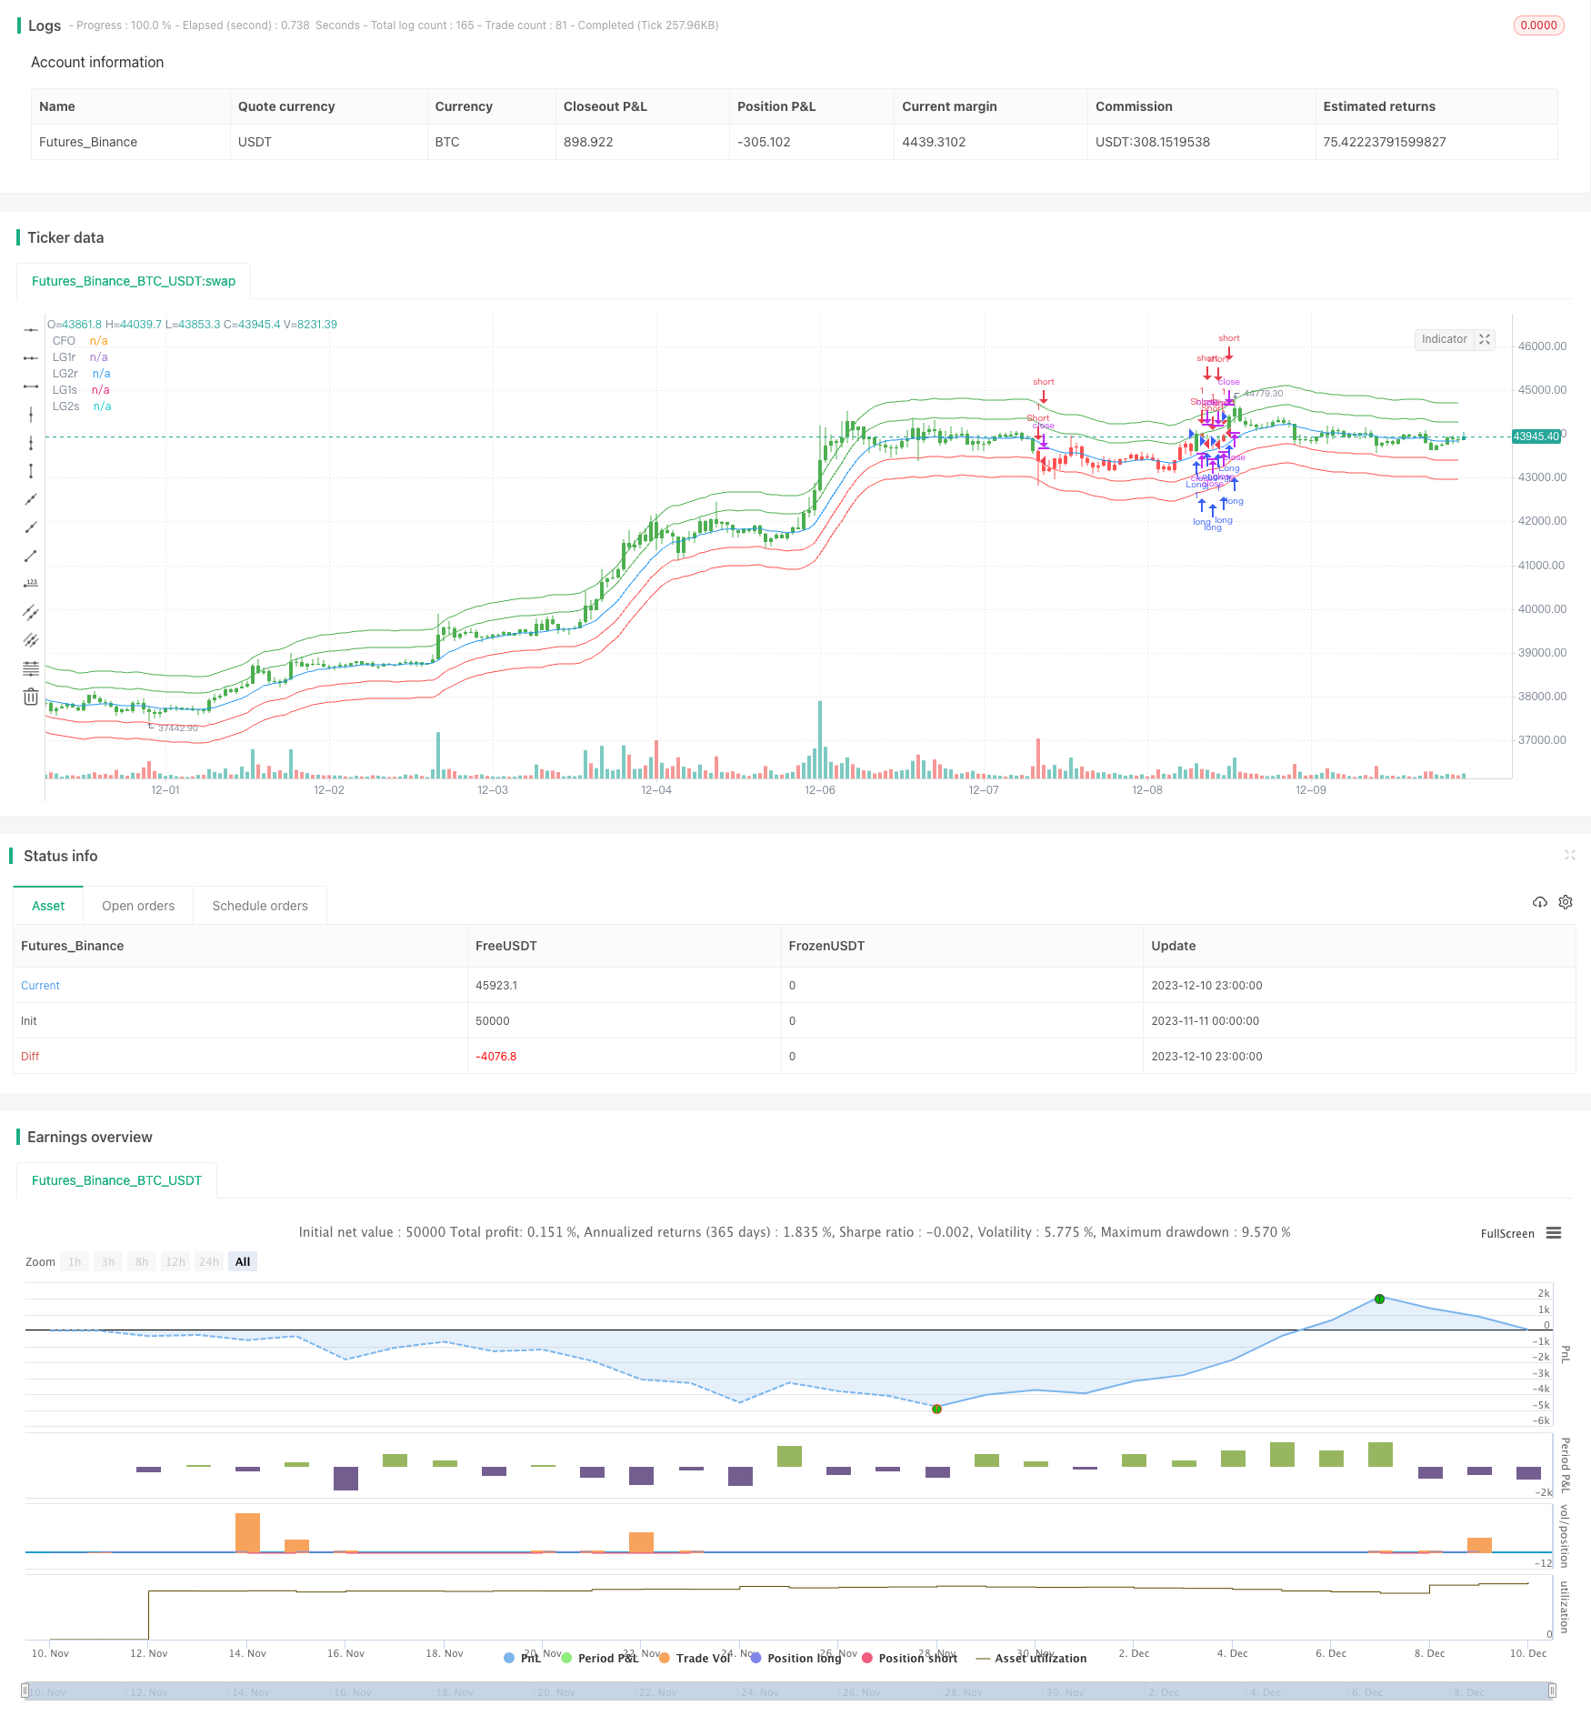
Task: Delete all chart drawings with trash icon
Action: point(31,697)
